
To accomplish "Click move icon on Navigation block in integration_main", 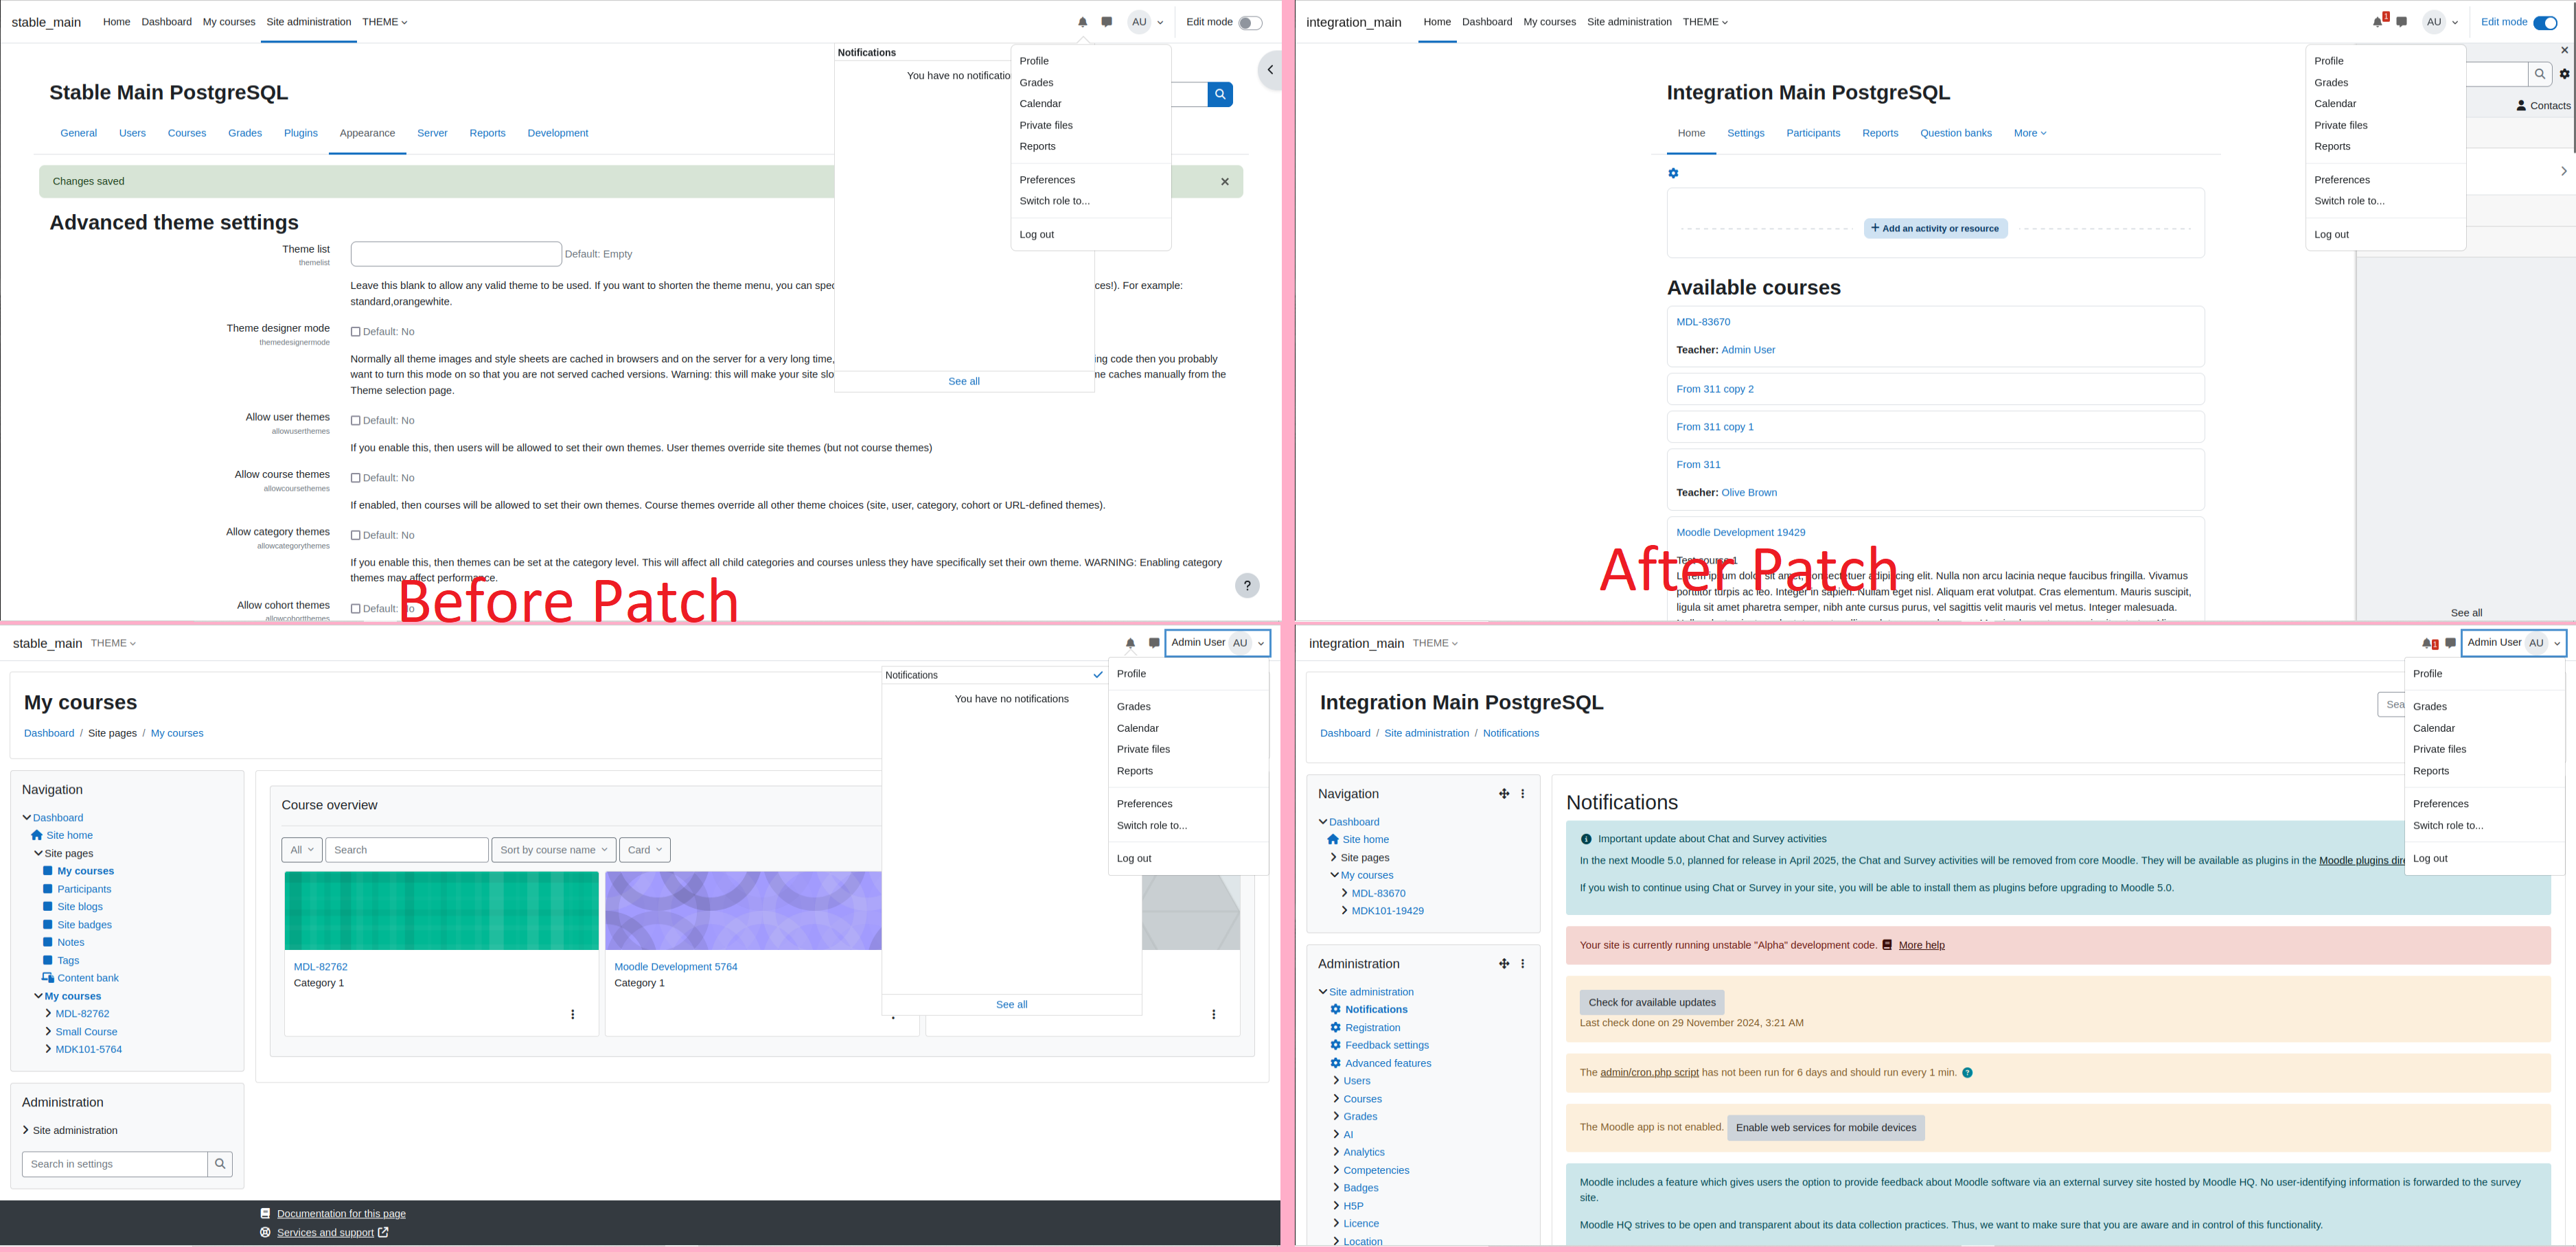I will [1503, 794].
